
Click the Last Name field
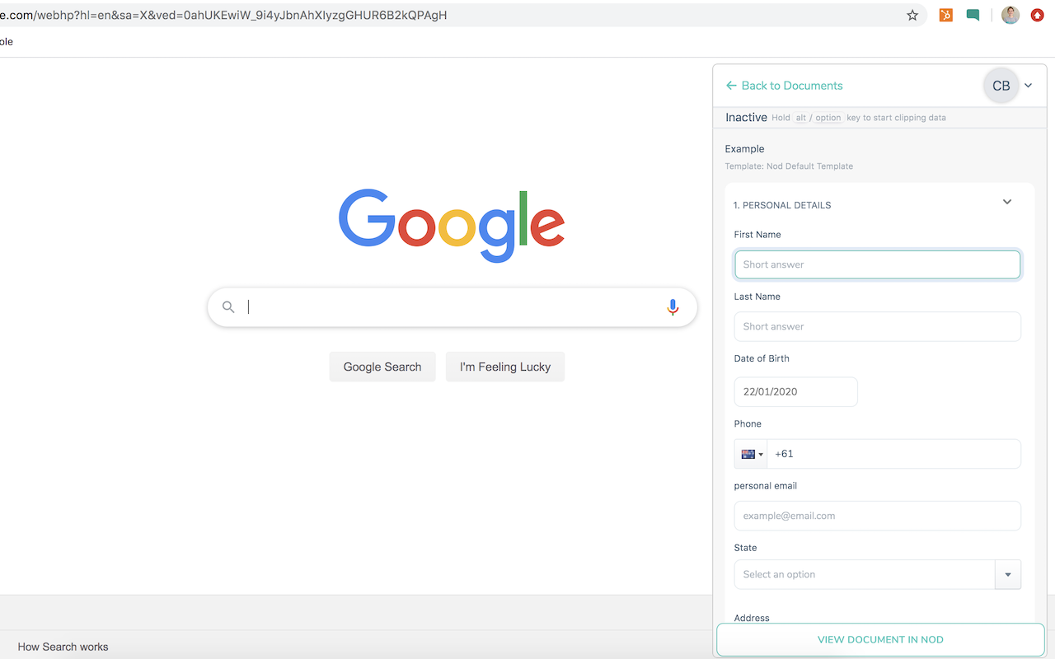pyautogui.click(x=878, y=326)
